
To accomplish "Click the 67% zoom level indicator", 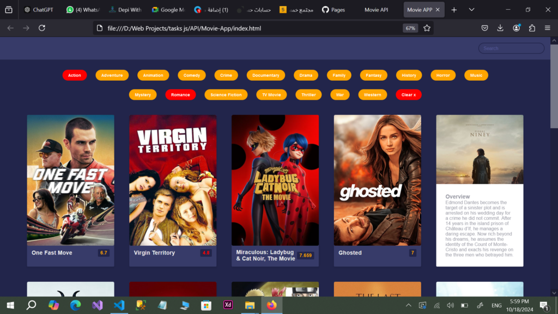I will coord(410,28).
